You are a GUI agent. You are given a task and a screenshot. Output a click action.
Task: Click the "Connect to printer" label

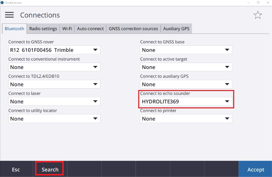click(158, 111)
